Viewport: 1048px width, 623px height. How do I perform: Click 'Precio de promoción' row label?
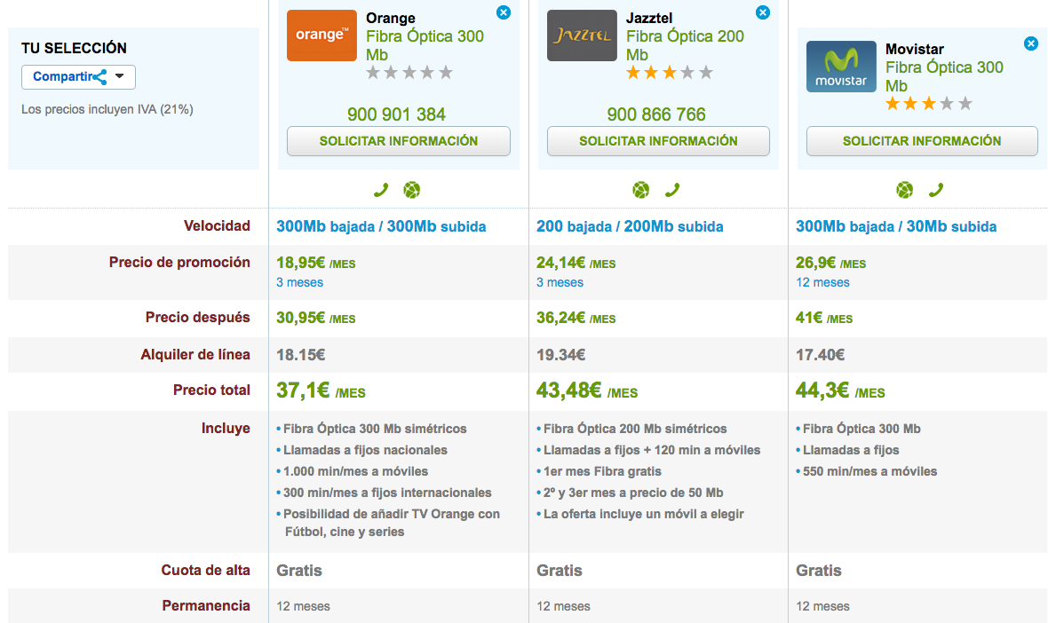[x=179, y=263]
